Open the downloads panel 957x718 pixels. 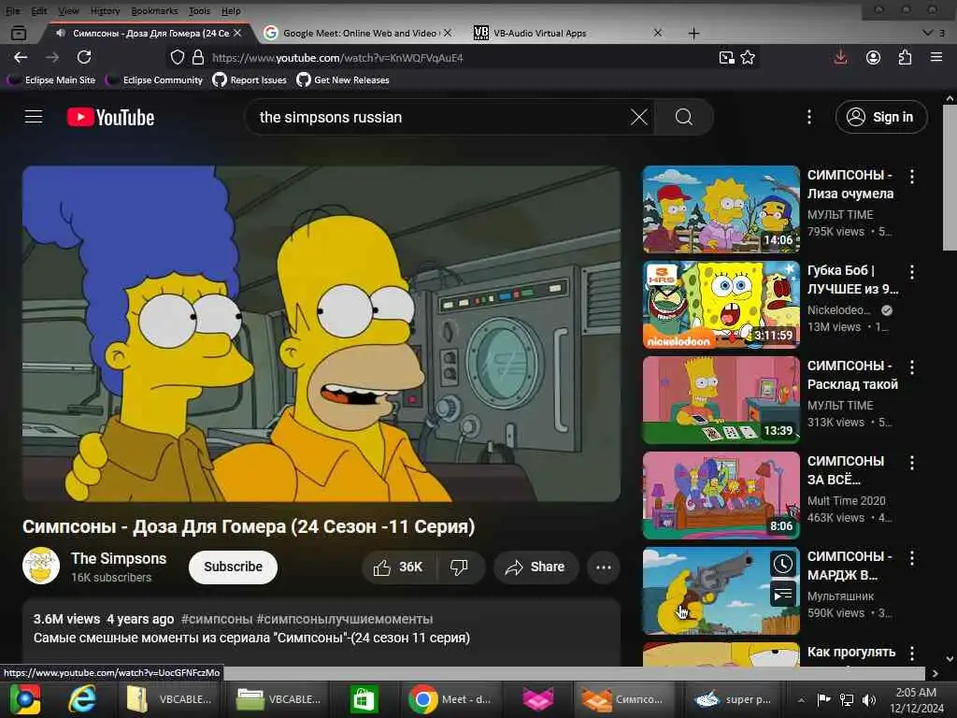(840, 57)
